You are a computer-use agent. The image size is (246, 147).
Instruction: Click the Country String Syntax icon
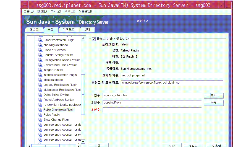point(40,55)
